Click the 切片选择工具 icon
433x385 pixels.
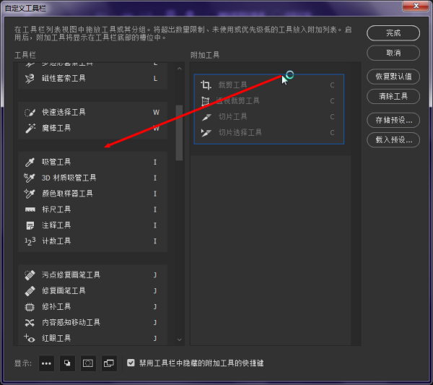tap(206, 133)
